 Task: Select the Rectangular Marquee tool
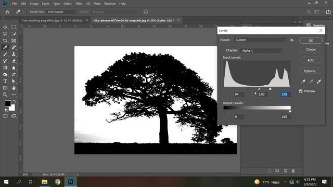14,27
